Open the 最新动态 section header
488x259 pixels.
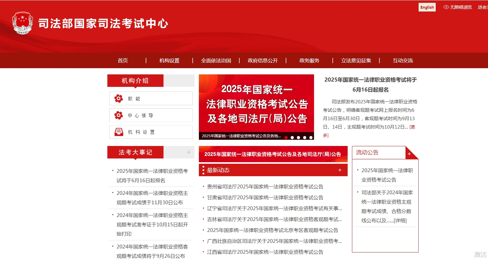218,170
